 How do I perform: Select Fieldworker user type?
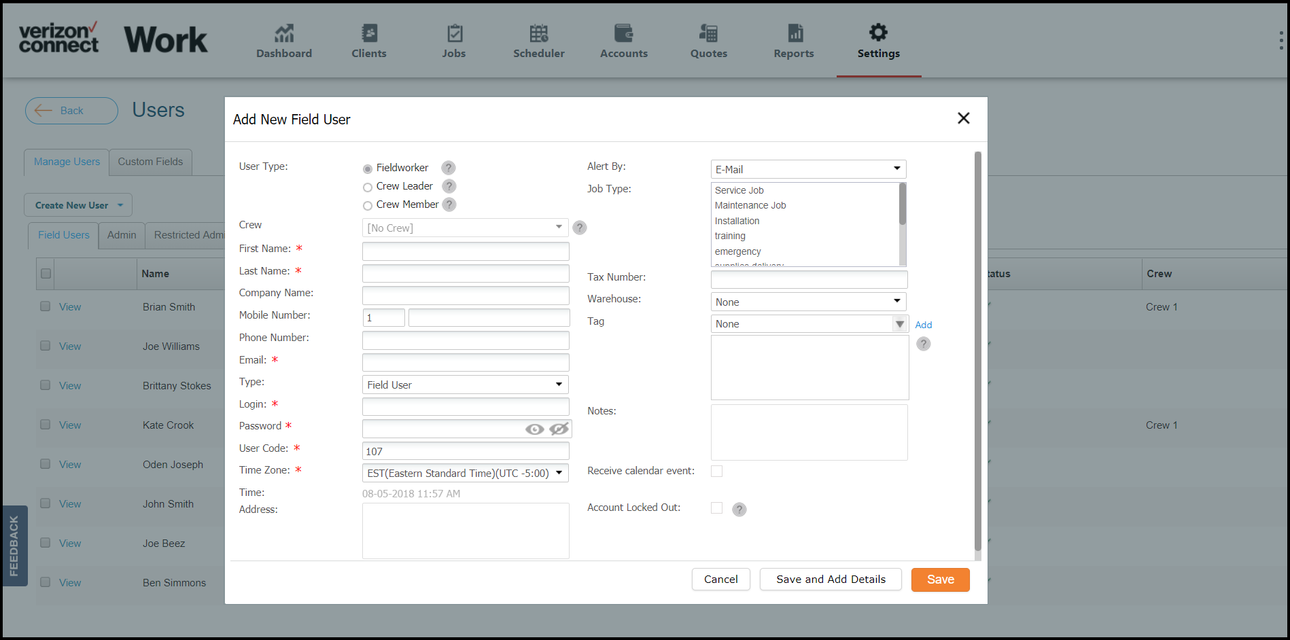click(x=368, y=168)
